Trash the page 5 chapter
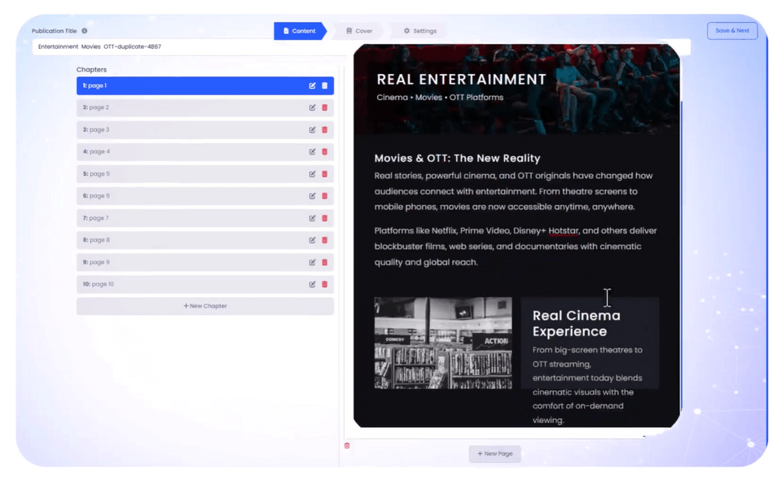Viewport: 782px width, 480px height. point(325,174)
